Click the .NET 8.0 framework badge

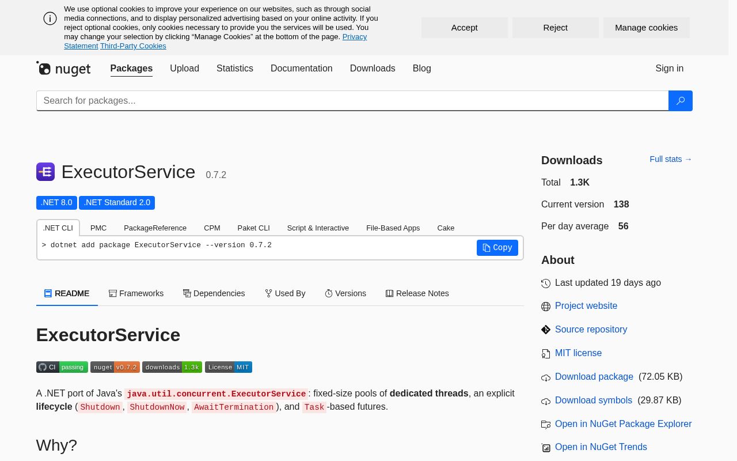(56, 203)
